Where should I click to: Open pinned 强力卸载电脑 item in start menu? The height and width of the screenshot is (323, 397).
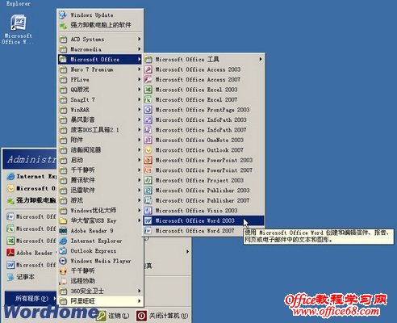31,200
